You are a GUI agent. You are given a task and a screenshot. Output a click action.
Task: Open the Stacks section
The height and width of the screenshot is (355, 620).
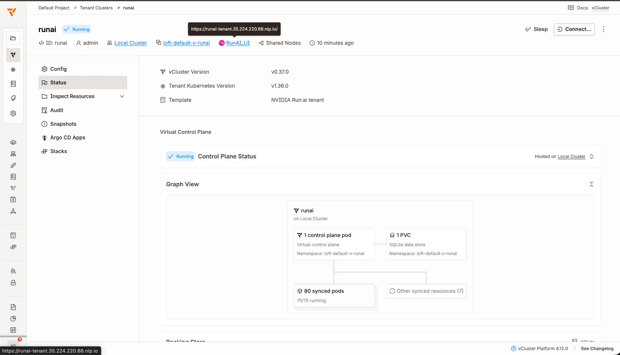coord(83,151)
